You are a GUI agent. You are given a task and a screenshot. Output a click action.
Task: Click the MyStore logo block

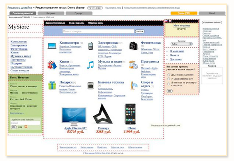pyautogui.click(x=25, y=28)
